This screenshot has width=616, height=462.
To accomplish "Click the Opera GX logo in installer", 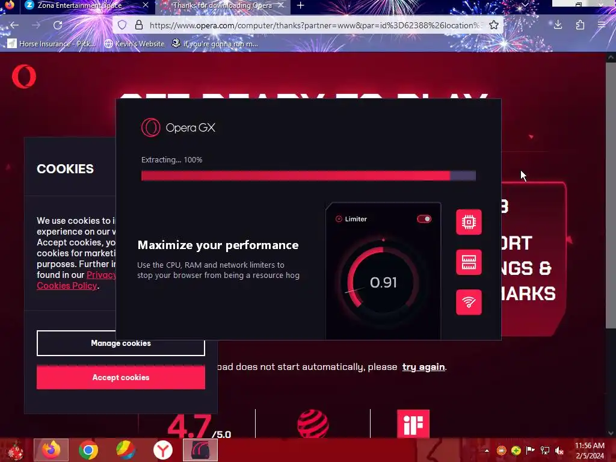I will click(x=178, y=128).
